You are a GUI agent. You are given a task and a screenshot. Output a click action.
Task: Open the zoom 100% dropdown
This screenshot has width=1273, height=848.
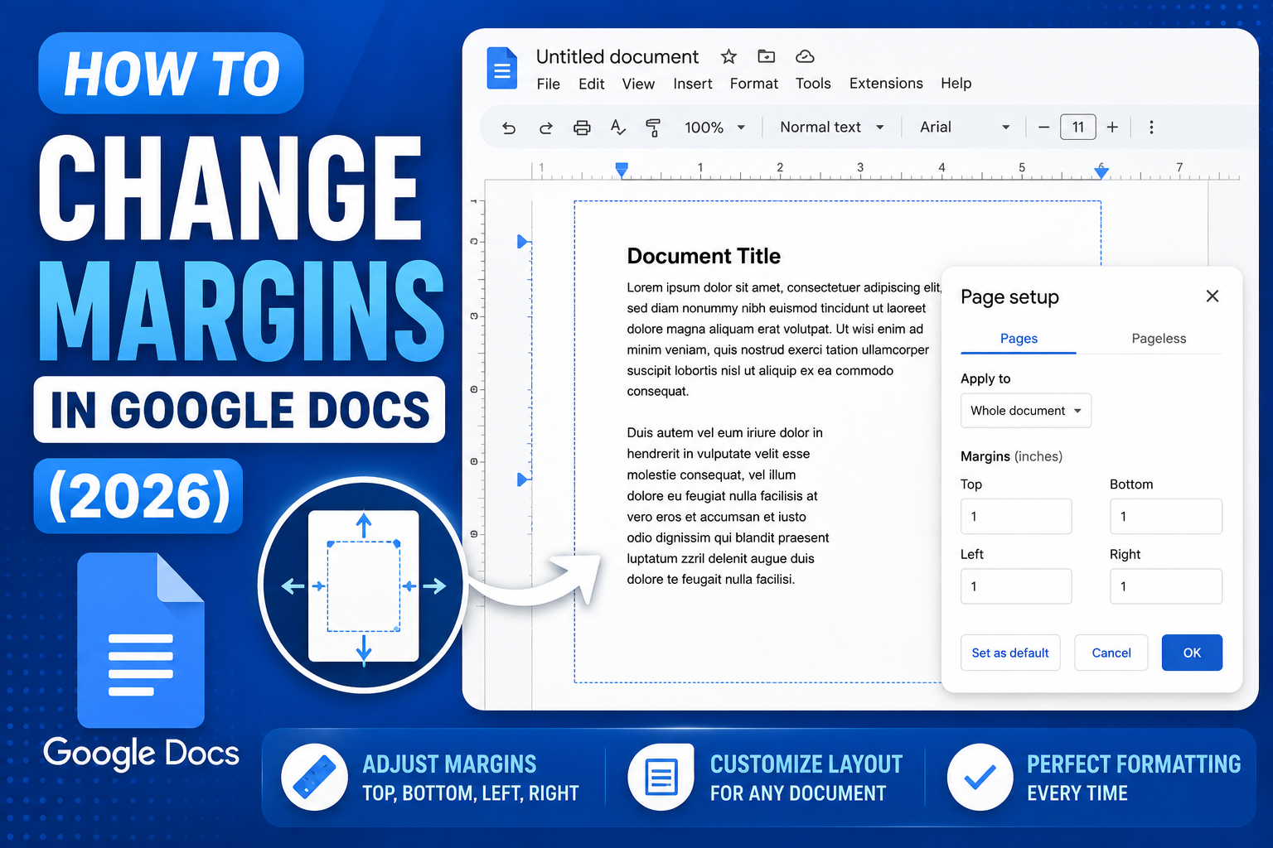click(x=714, y=128)
